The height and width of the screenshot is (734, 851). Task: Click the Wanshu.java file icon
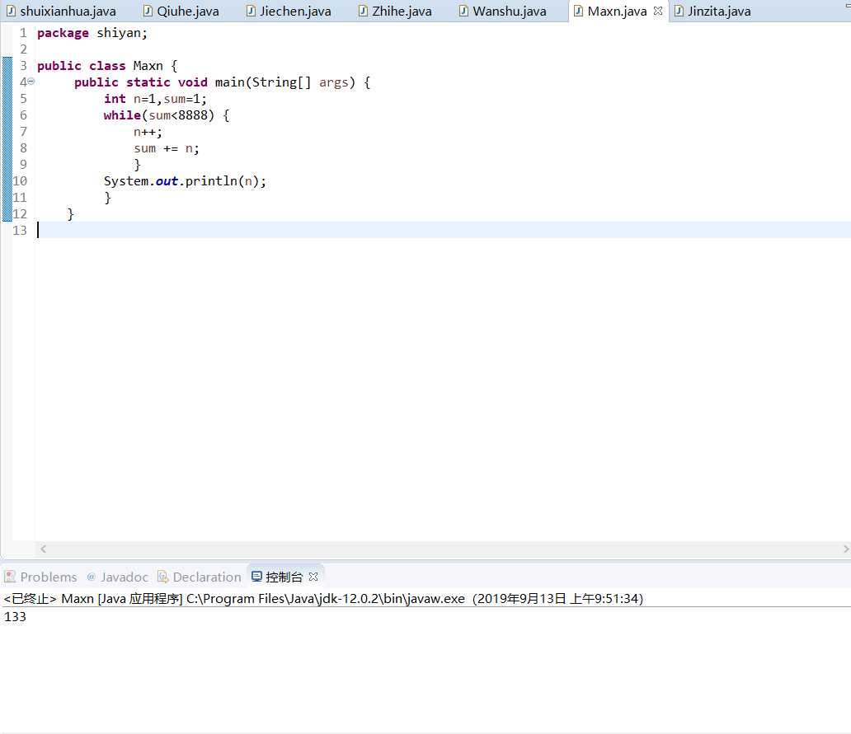[x=463, y=11]
